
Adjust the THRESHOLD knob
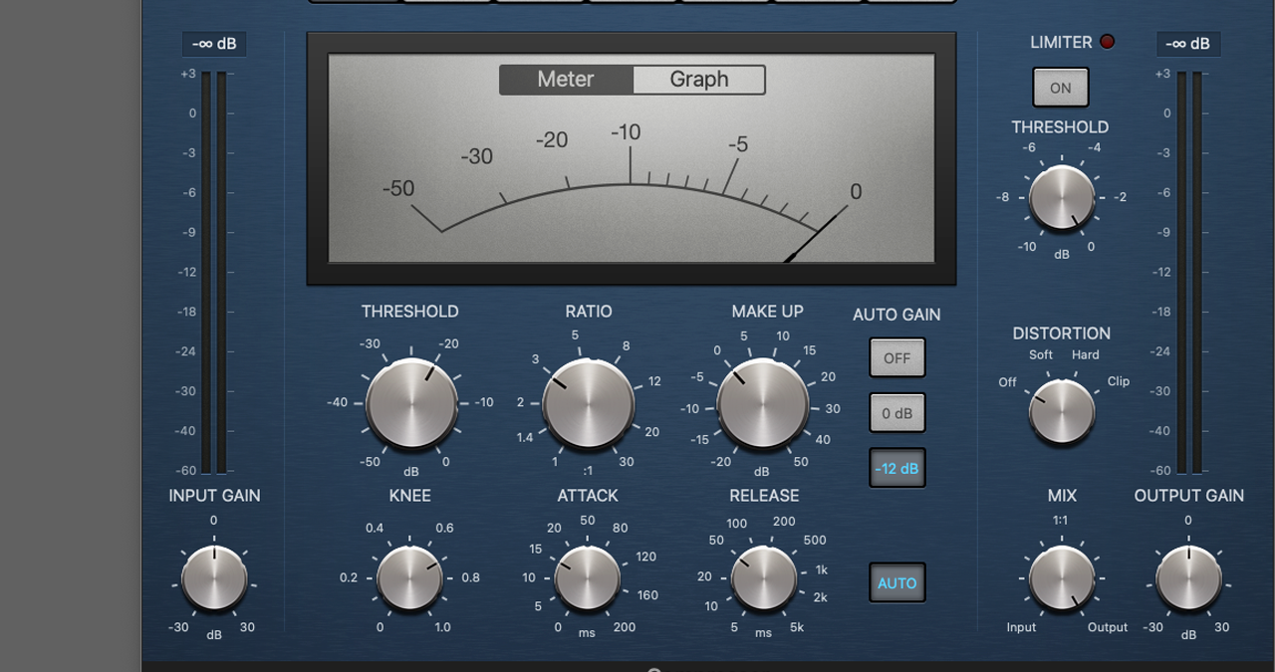[x=410, y=403]
